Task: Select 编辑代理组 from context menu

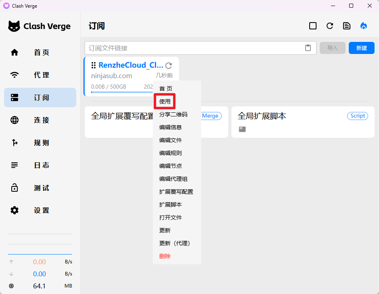Action: [177, 179]
